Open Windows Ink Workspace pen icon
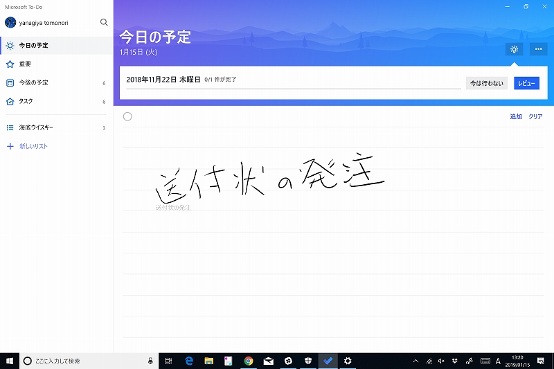The image size is (554, 369). click(470, 361)
